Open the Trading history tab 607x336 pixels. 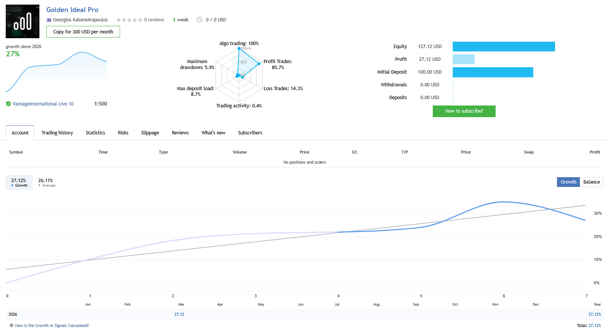click(57, 133)
